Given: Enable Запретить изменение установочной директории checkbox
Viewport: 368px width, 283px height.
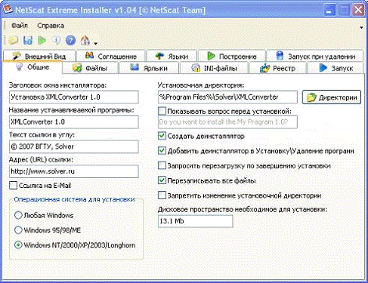Looking at the screenshot, I should point(162,195).
